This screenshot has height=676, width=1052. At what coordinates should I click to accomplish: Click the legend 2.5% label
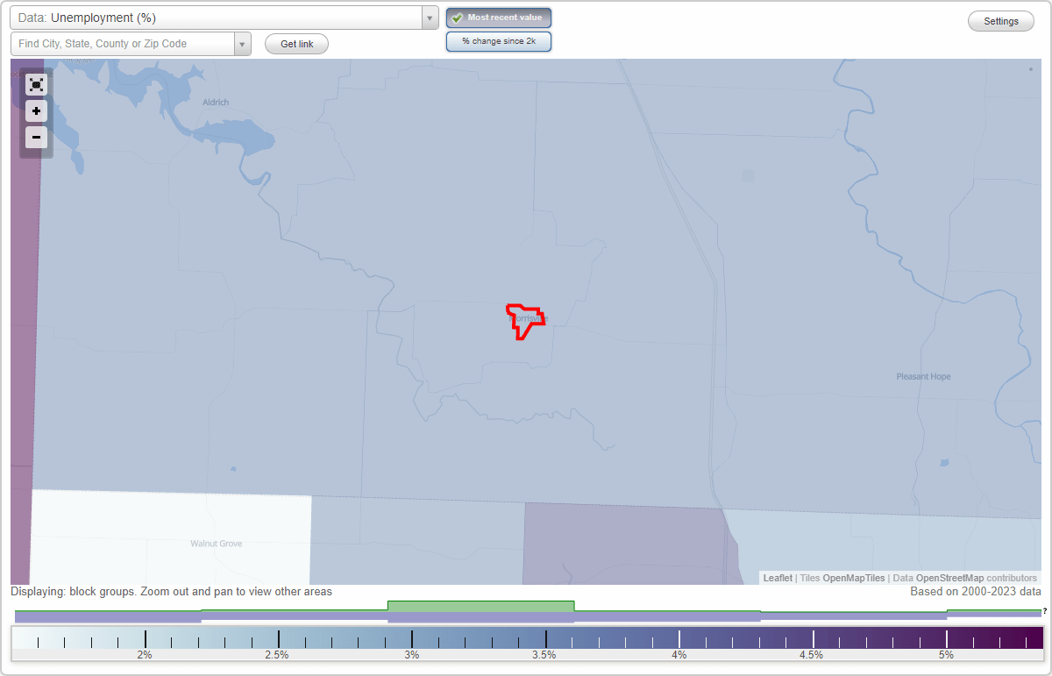coord(277,655)
